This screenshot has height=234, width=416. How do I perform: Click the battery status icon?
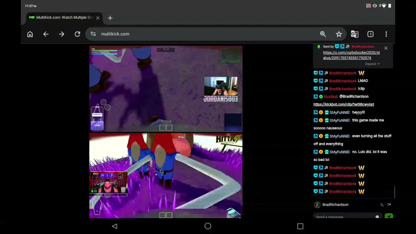[389, 6]
